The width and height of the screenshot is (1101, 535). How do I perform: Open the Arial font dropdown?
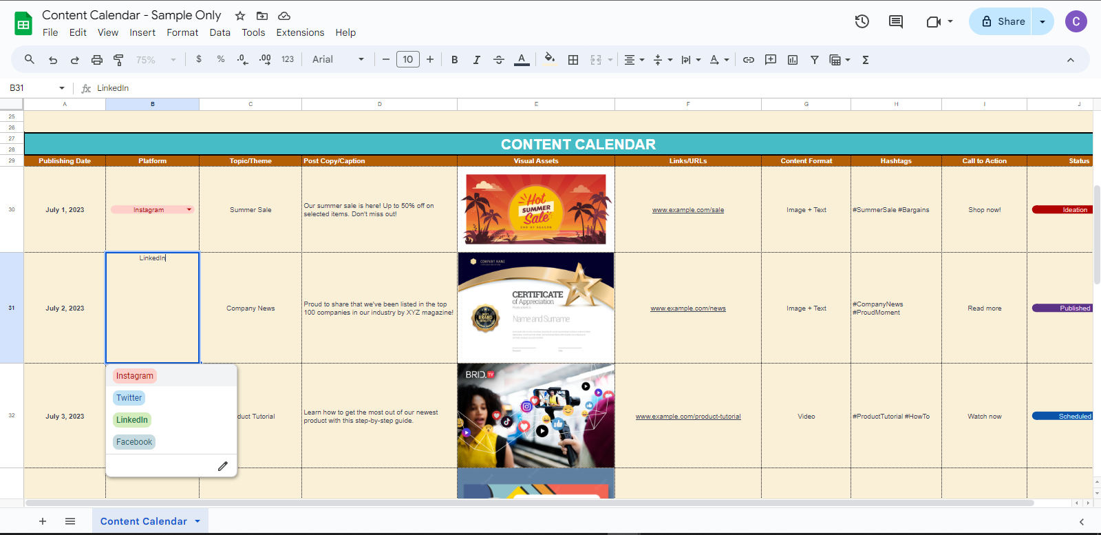click(338, 59)
